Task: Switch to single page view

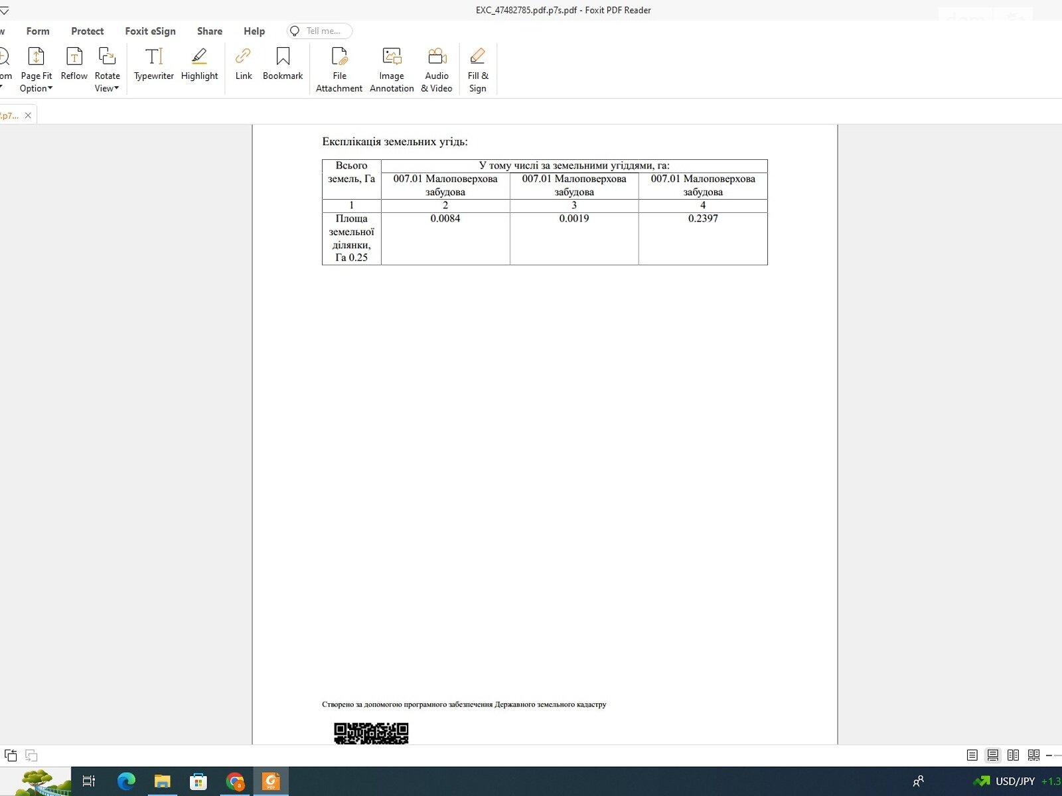Action: pos(972,755)
